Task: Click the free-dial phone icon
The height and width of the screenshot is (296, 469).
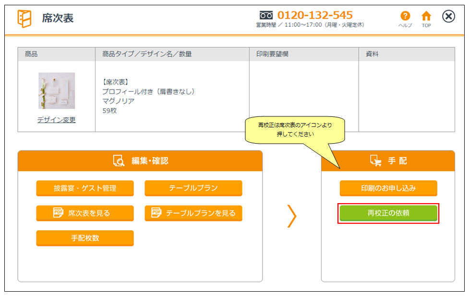Action: (266, 15)
